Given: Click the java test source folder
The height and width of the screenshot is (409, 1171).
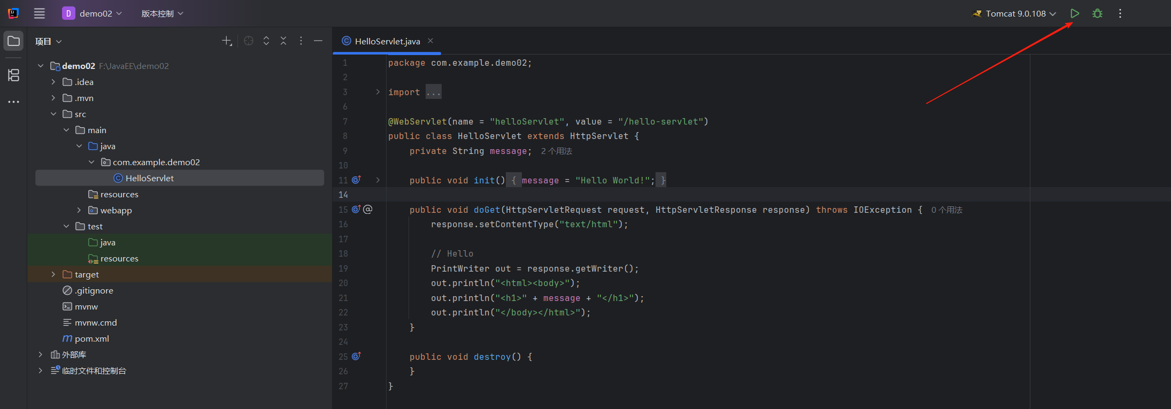Looking at the screenshot, I should point(102,242).
